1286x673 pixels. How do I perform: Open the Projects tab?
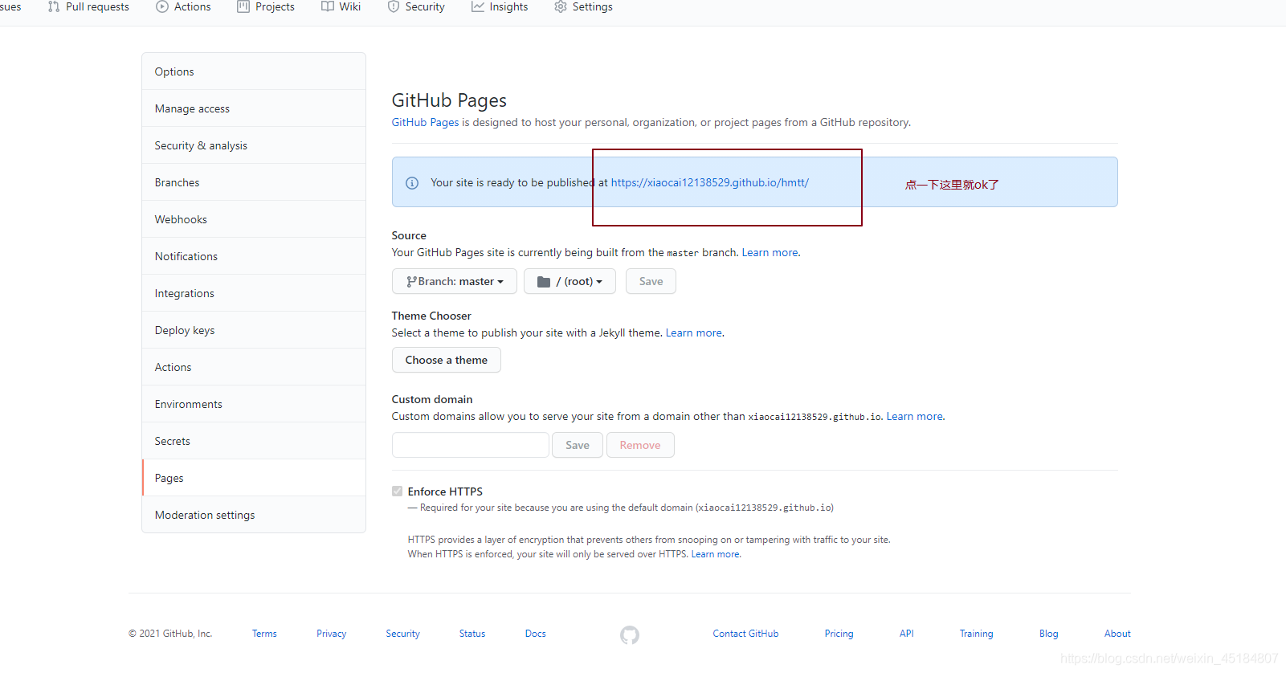266,6
